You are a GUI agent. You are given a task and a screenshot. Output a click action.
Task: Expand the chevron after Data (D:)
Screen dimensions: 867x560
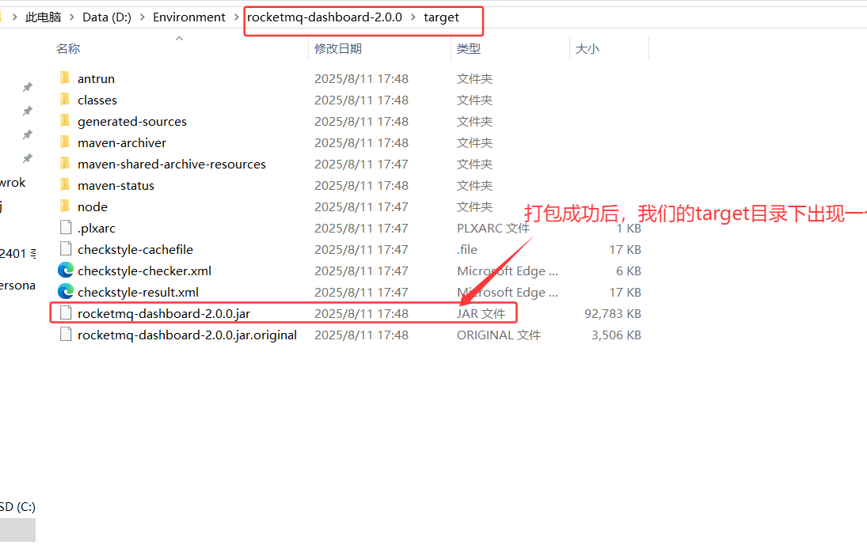click(143, 17)
